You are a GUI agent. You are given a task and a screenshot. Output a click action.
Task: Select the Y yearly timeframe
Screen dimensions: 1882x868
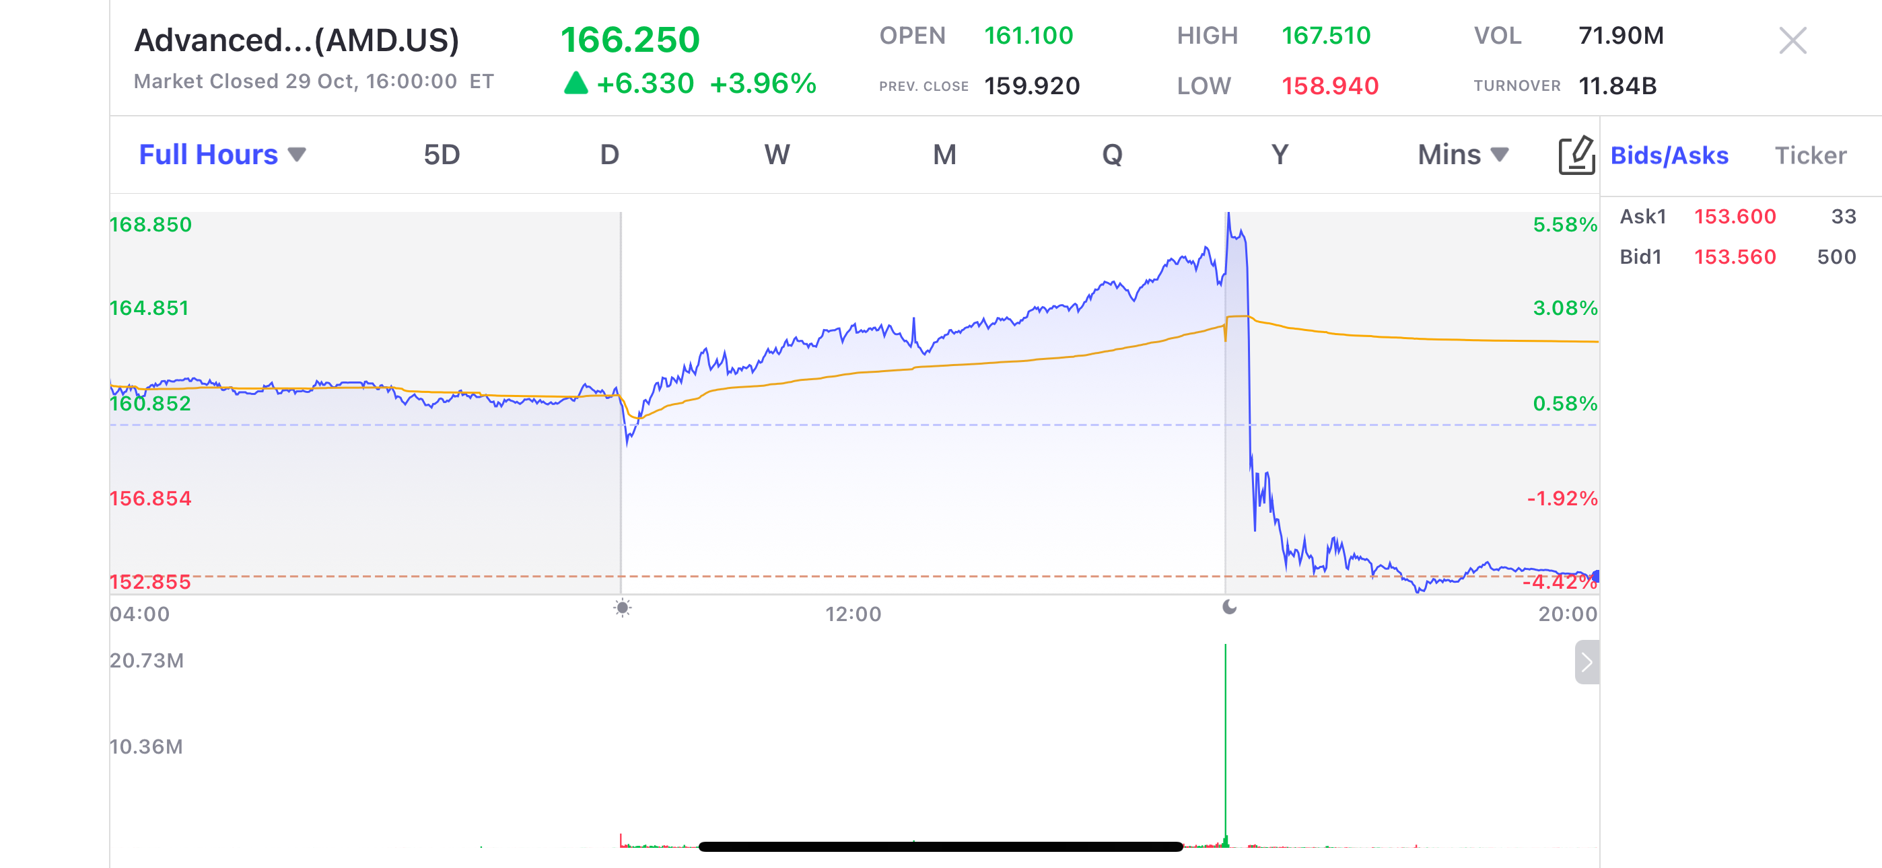click(1280, 154)
